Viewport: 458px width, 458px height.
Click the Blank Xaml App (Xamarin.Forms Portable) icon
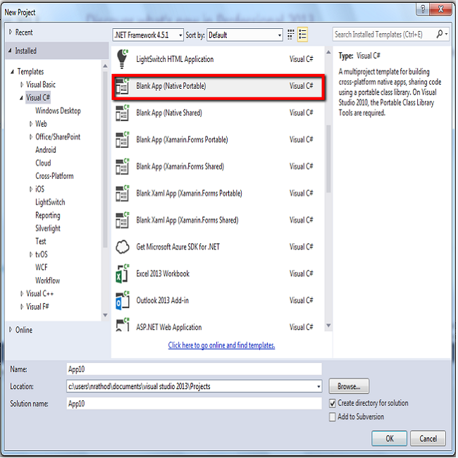point(122,193)
